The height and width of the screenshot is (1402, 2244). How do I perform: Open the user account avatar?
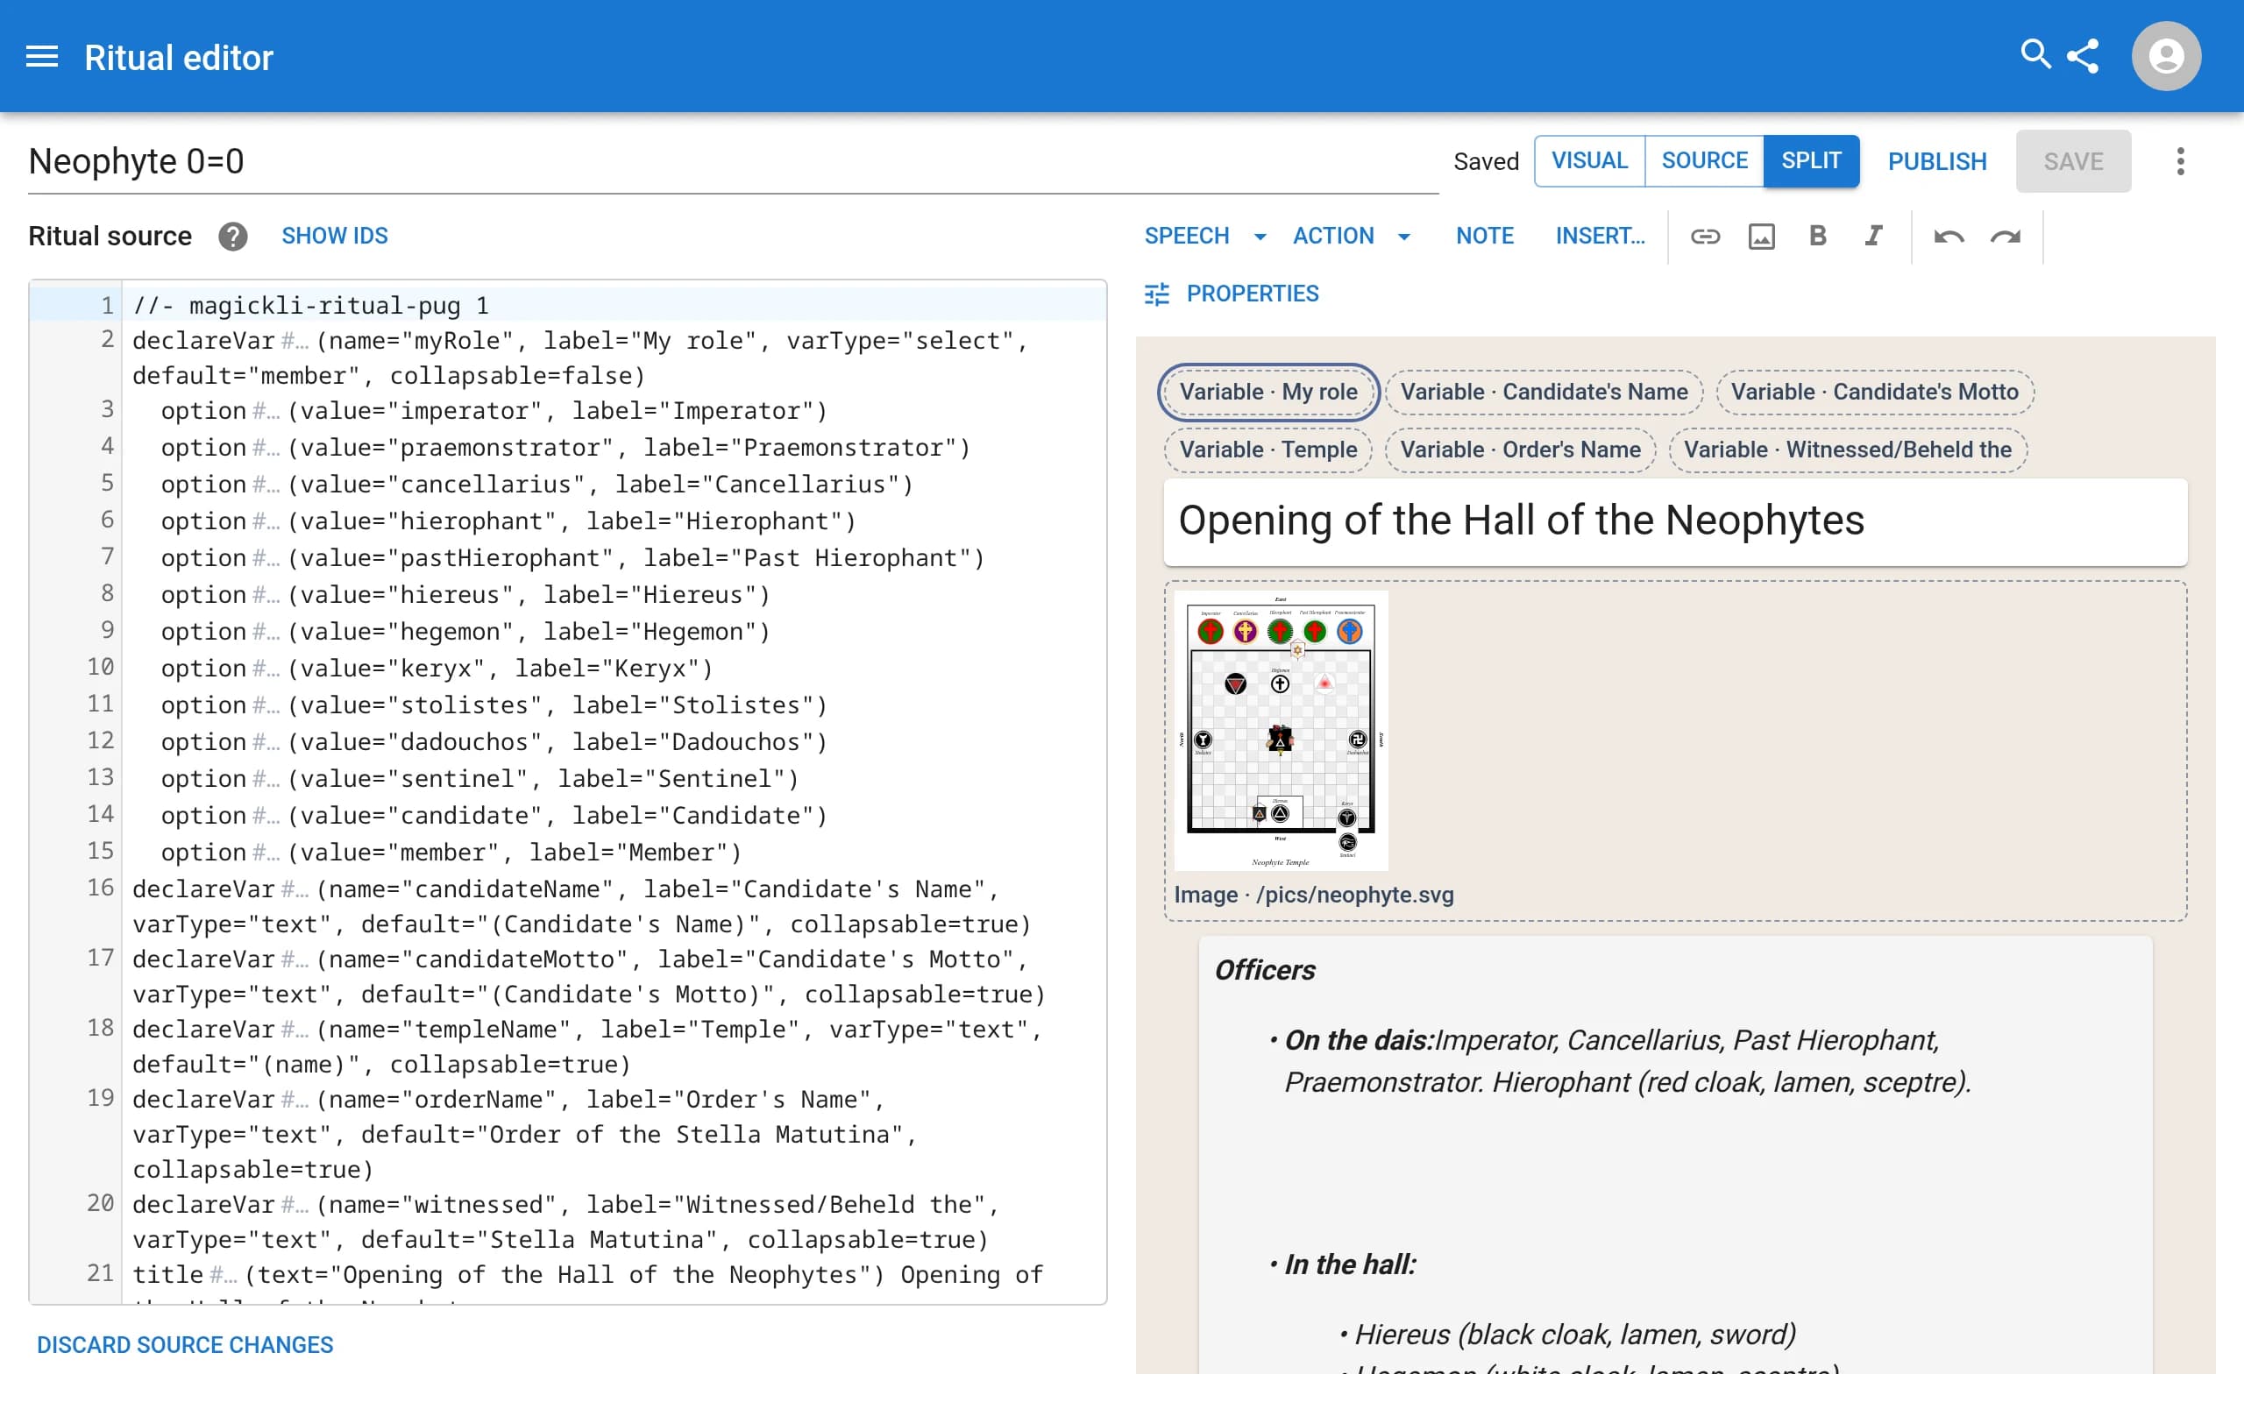(x=2166, y=57)
